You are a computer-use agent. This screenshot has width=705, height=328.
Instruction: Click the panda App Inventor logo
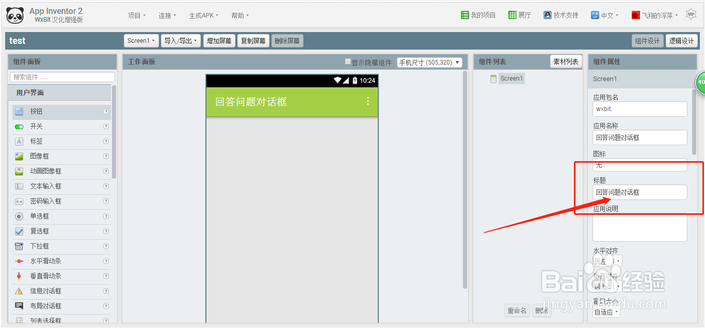[15, 15]
